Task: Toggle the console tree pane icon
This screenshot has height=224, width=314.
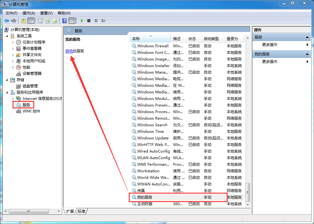Action: pos(31,21)
